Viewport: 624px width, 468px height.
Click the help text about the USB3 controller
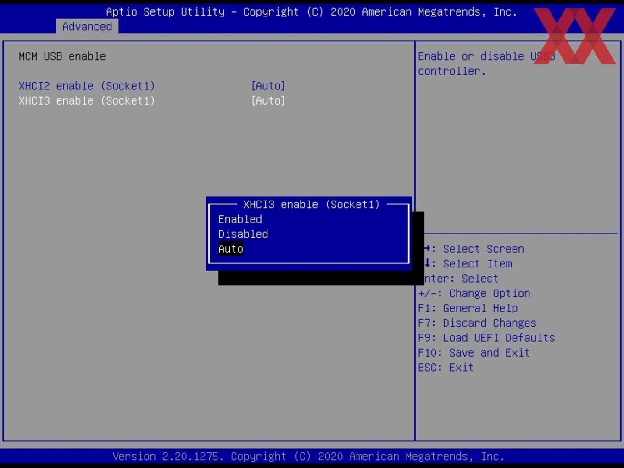(486, 63)
